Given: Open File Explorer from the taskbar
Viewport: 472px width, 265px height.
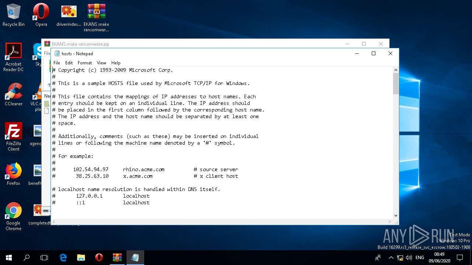Looking at the screenshot, I should tap(81, 258).
